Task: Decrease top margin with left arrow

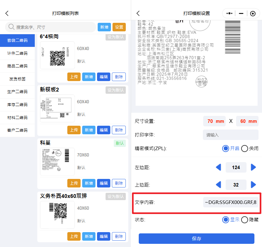Action: coord(218,185)
